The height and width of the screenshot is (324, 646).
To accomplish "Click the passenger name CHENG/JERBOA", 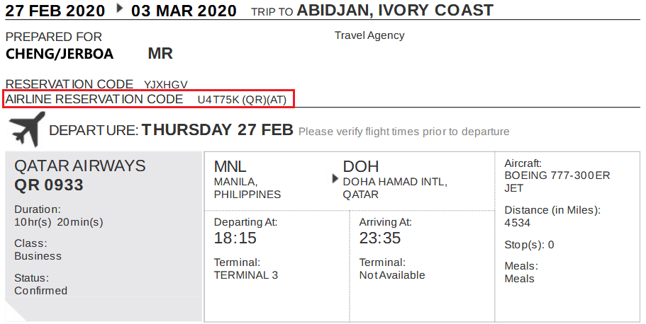I will [x=60, y=54].
